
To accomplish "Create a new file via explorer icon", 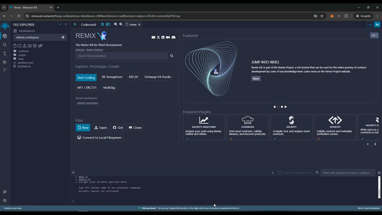I will coord(15,46).
